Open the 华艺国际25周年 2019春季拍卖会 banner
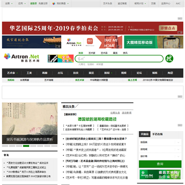The height and width of the screenshot is (185, 185). click(x=92, y=28)
